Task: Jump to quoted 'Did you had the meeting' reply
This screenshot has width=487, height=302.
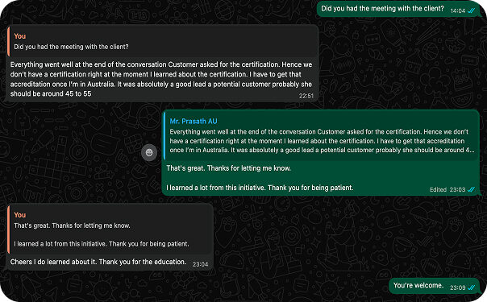Action: pos(163,42)
